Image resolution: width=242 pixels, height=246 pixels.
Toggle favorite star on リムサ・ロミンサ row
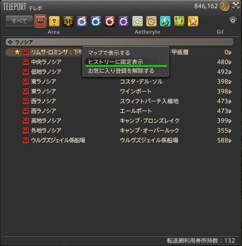(x=17, y=52)
